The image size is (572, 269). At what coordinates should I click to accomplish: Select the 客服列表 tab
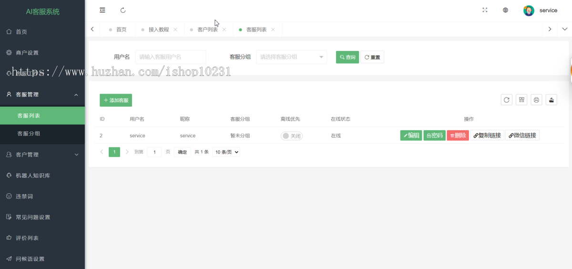(x=256, y=29)
